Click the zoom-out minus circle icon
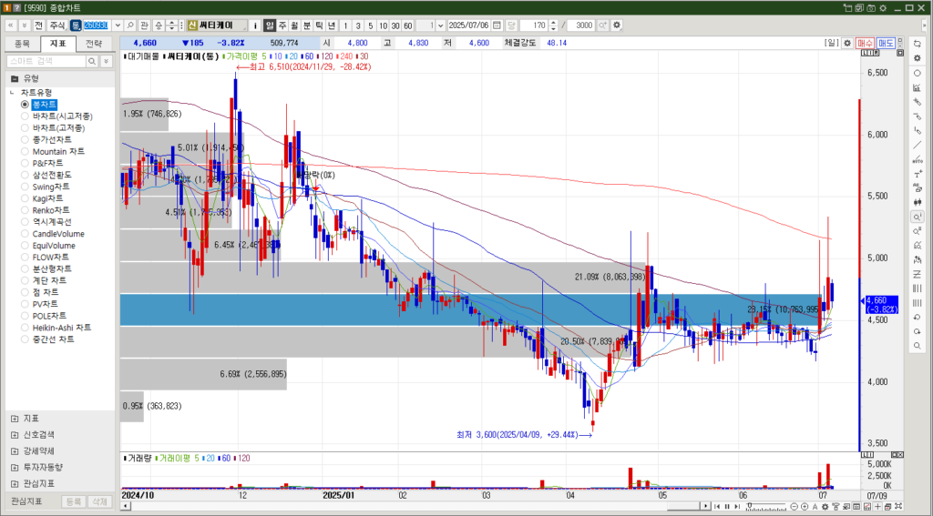The image size is (933, 516). [794, 507]
